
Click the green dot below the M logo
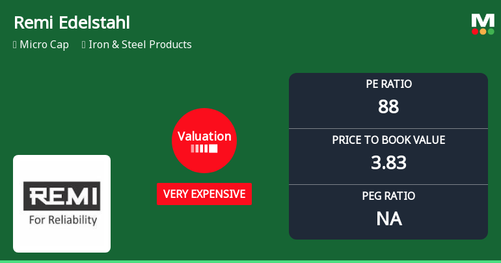coord(491,31)
